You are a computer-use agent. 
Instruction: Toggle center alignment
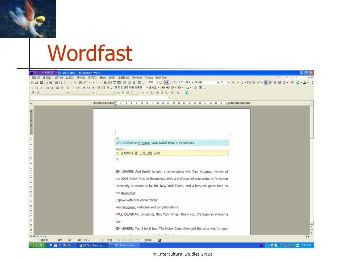tap(270, 83)
